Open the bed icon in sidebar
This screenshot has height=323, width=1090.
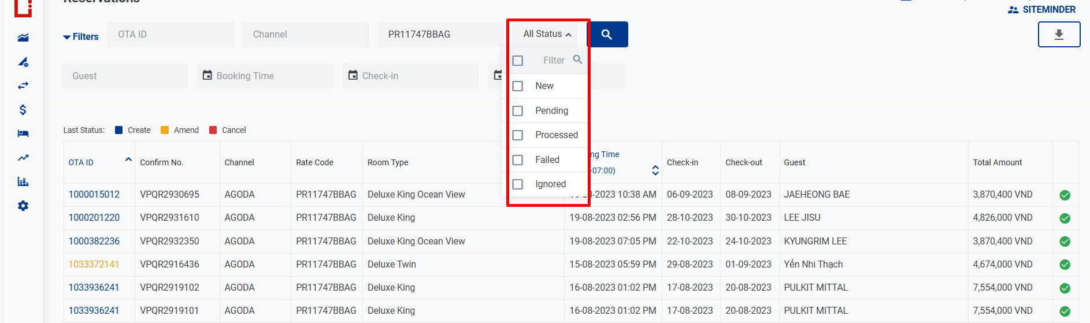(x=23, y=133)
